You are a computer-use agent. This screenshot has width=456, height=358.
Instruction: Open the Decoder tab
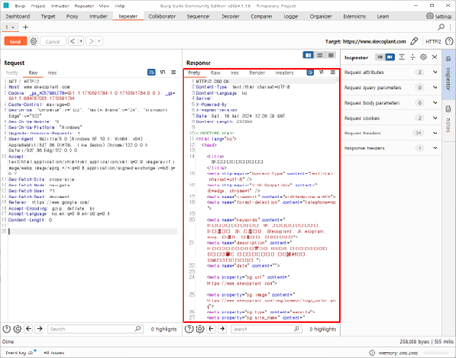point(230,16)
